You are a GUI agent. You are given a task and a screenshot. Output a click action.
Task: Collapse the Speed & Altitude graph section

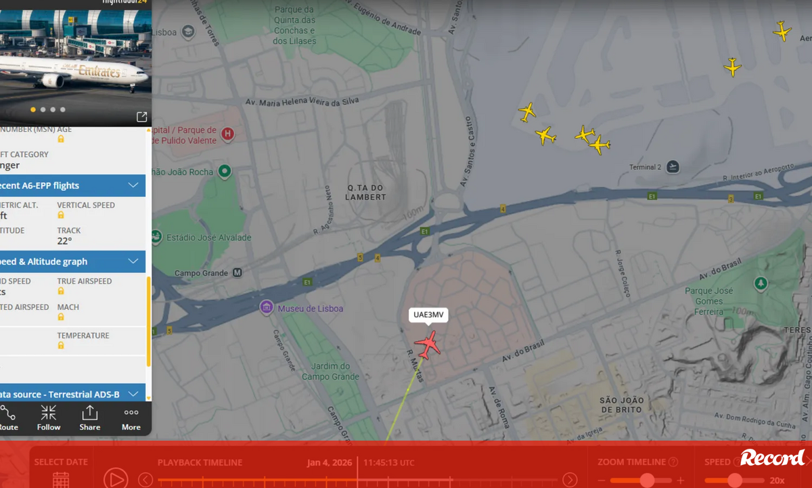tap(133, 261)
